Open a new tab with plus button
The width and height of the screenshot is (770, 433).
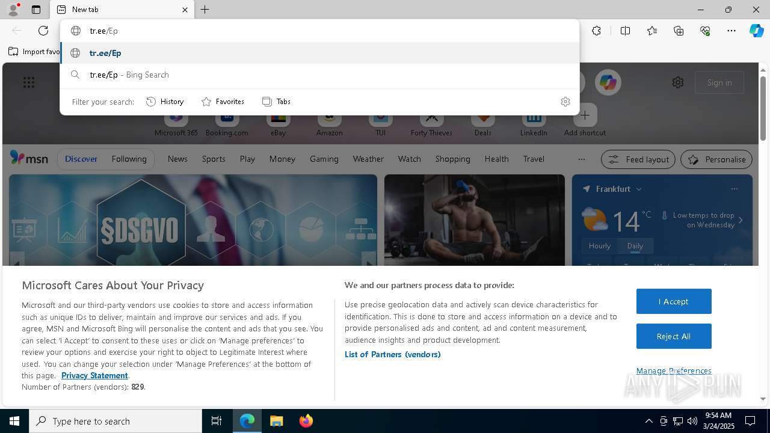click(205, 10)
